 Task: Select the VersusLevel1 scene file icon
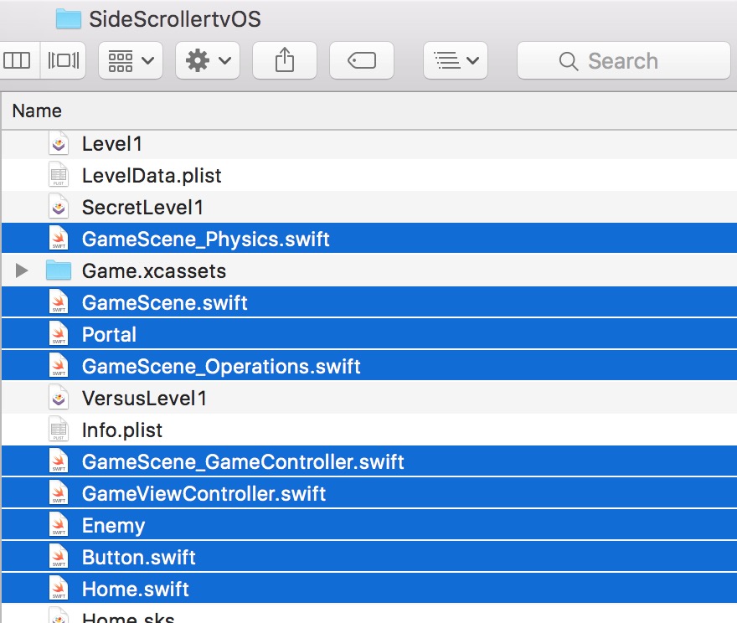coord(58,398)
